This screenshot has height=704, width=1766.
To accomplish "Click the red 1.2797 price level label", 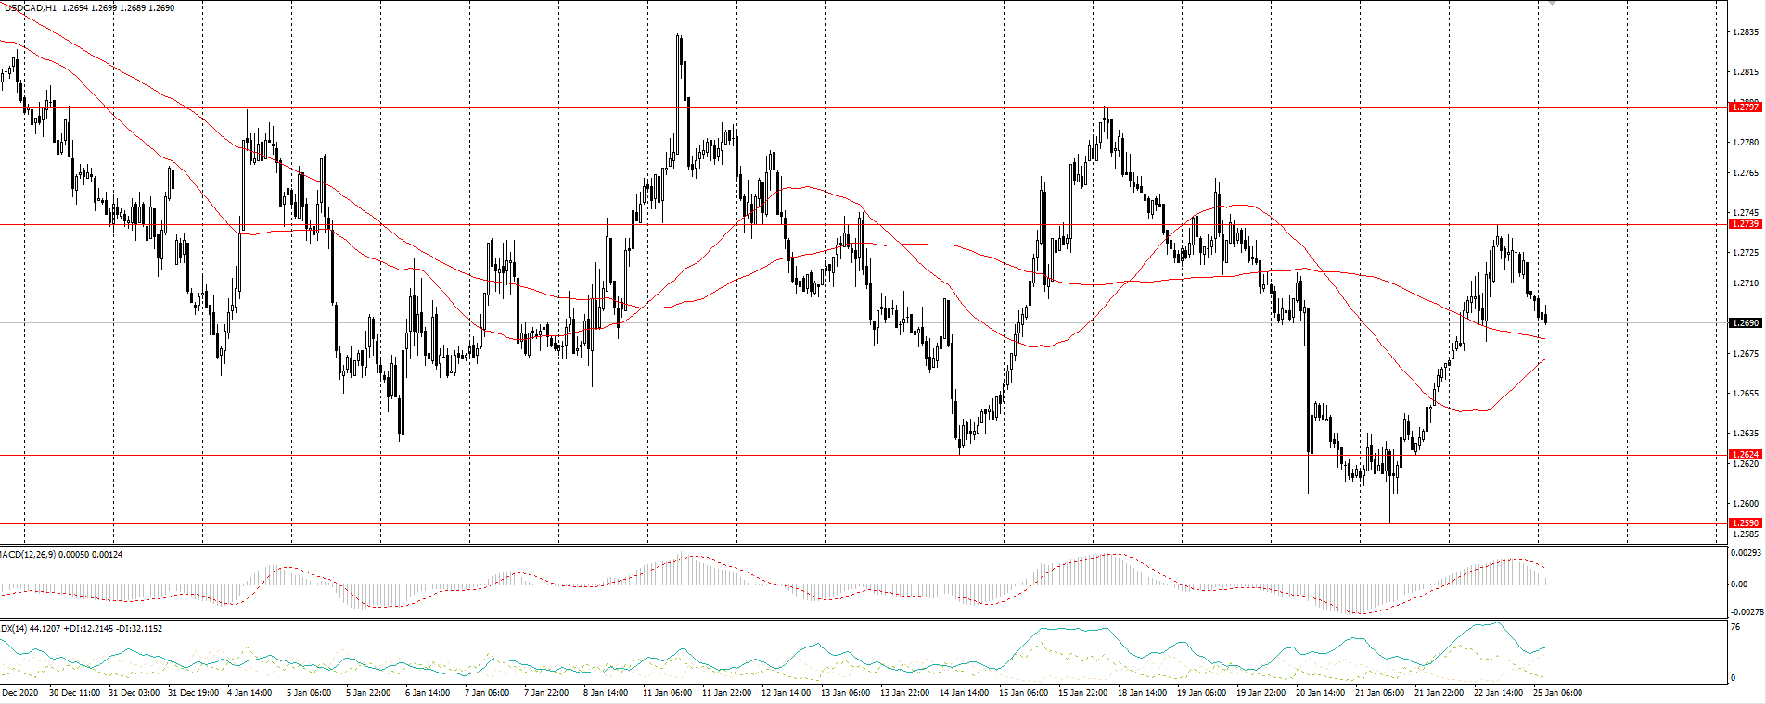I will 1746,107.
